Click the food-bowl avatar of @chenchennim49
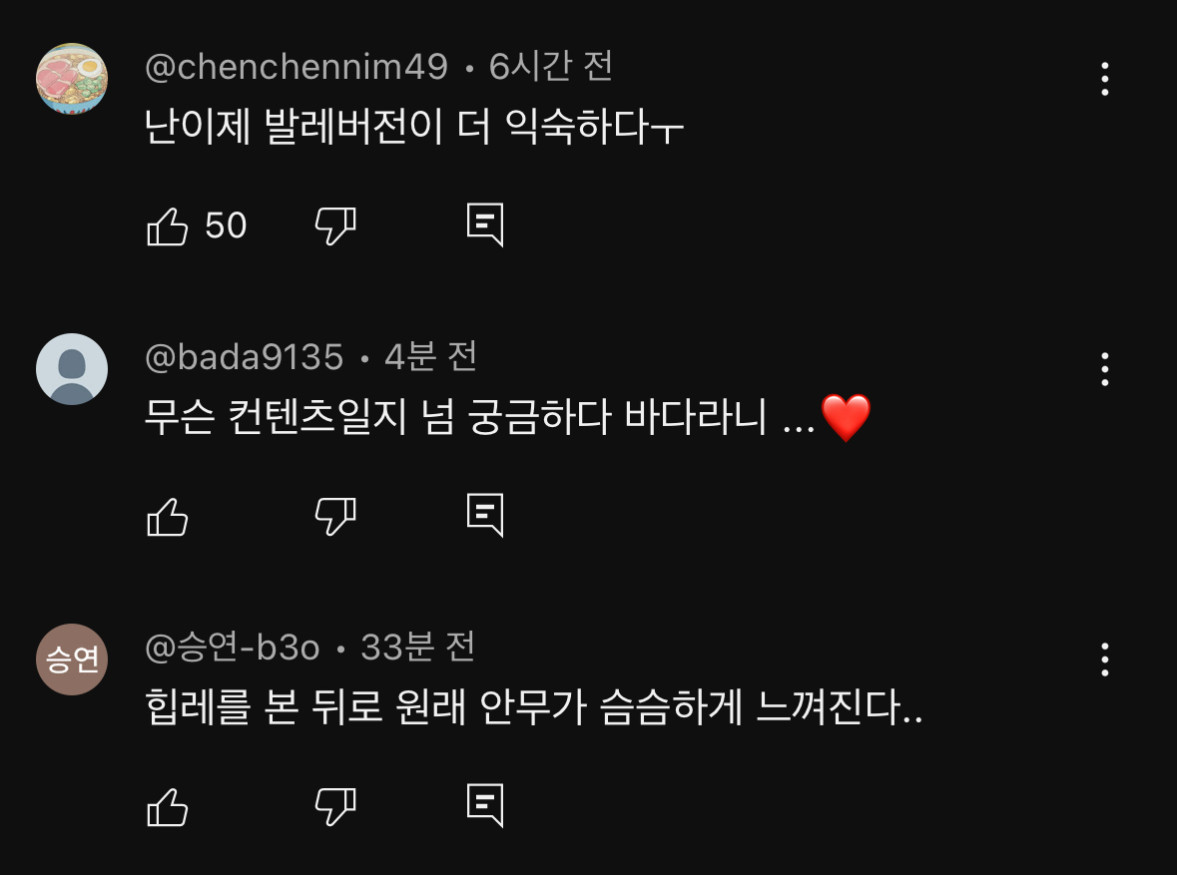 (72, 79)
